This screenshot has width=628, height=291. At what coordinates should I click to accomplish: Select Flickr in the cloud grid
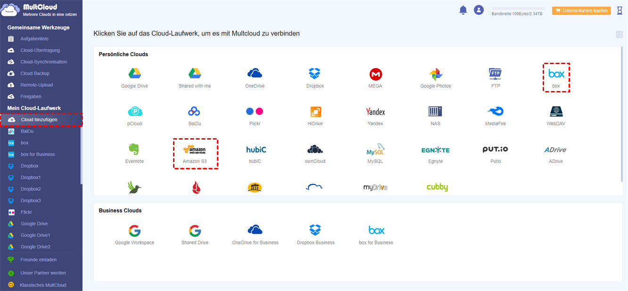(x=255, y=116)
